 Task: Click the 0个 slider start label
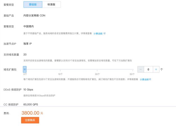(25, 74)
